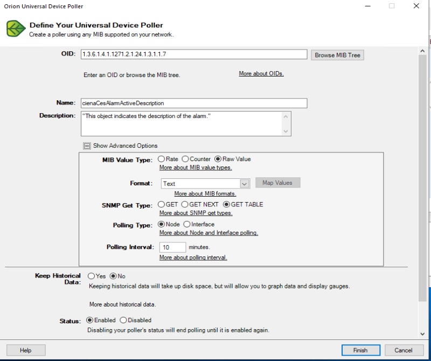
Task: Click the Map Values button
Action: tap(277, 183)
